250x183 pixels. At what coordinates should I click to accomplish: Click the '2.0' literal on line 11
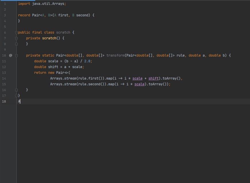coord(87,61)
